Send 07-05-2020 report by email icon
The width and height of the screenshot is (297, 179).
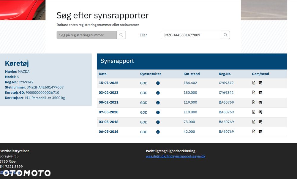tap(260, 112)
